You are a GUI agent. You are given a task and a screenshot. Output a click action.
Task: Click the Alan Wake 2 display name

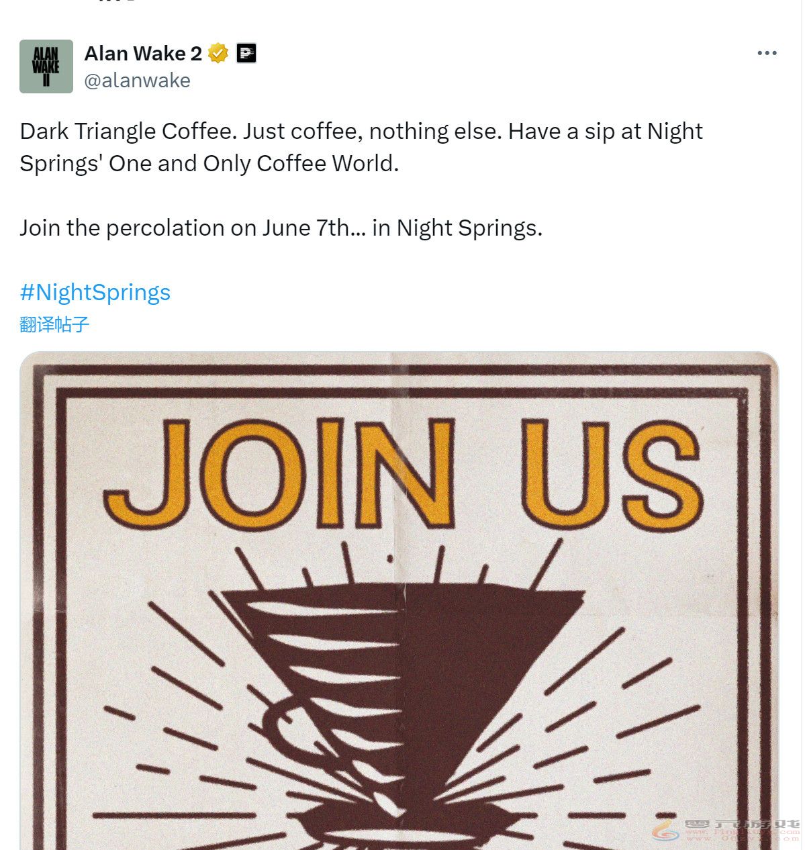click(x=143, y=53)
